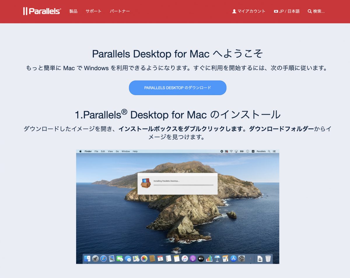Viewport: 350px width, 278px height.
Task: Click the Keynote podium icon in the pictured Dock
Action: coord(217,258)
